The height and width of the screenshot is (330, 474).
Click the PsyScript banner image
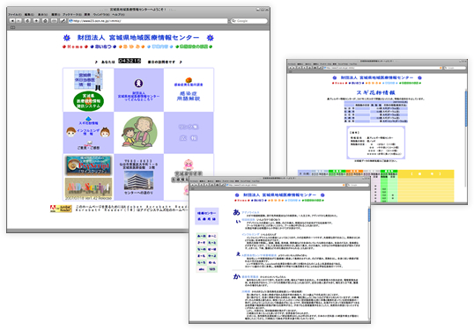88,165
